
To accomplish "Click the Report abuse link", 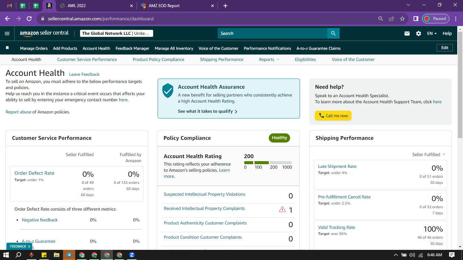I will coord(18,112).
